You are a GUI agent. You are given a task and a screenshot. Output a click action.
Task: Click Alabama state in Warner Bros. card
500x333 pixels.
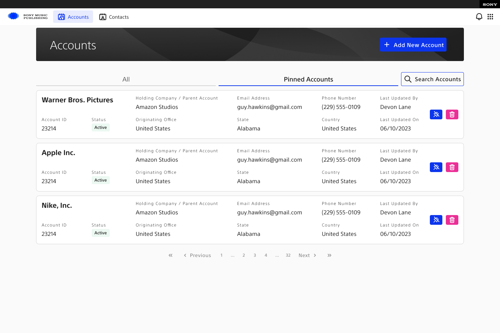pos(249,129)
